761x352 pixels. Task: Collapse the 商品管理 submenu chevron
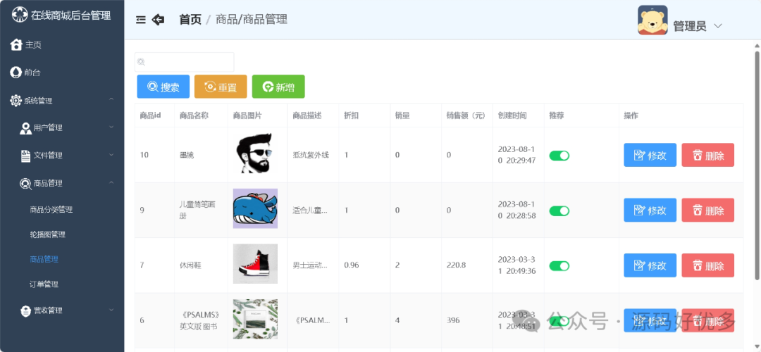[x=111, y=183]
